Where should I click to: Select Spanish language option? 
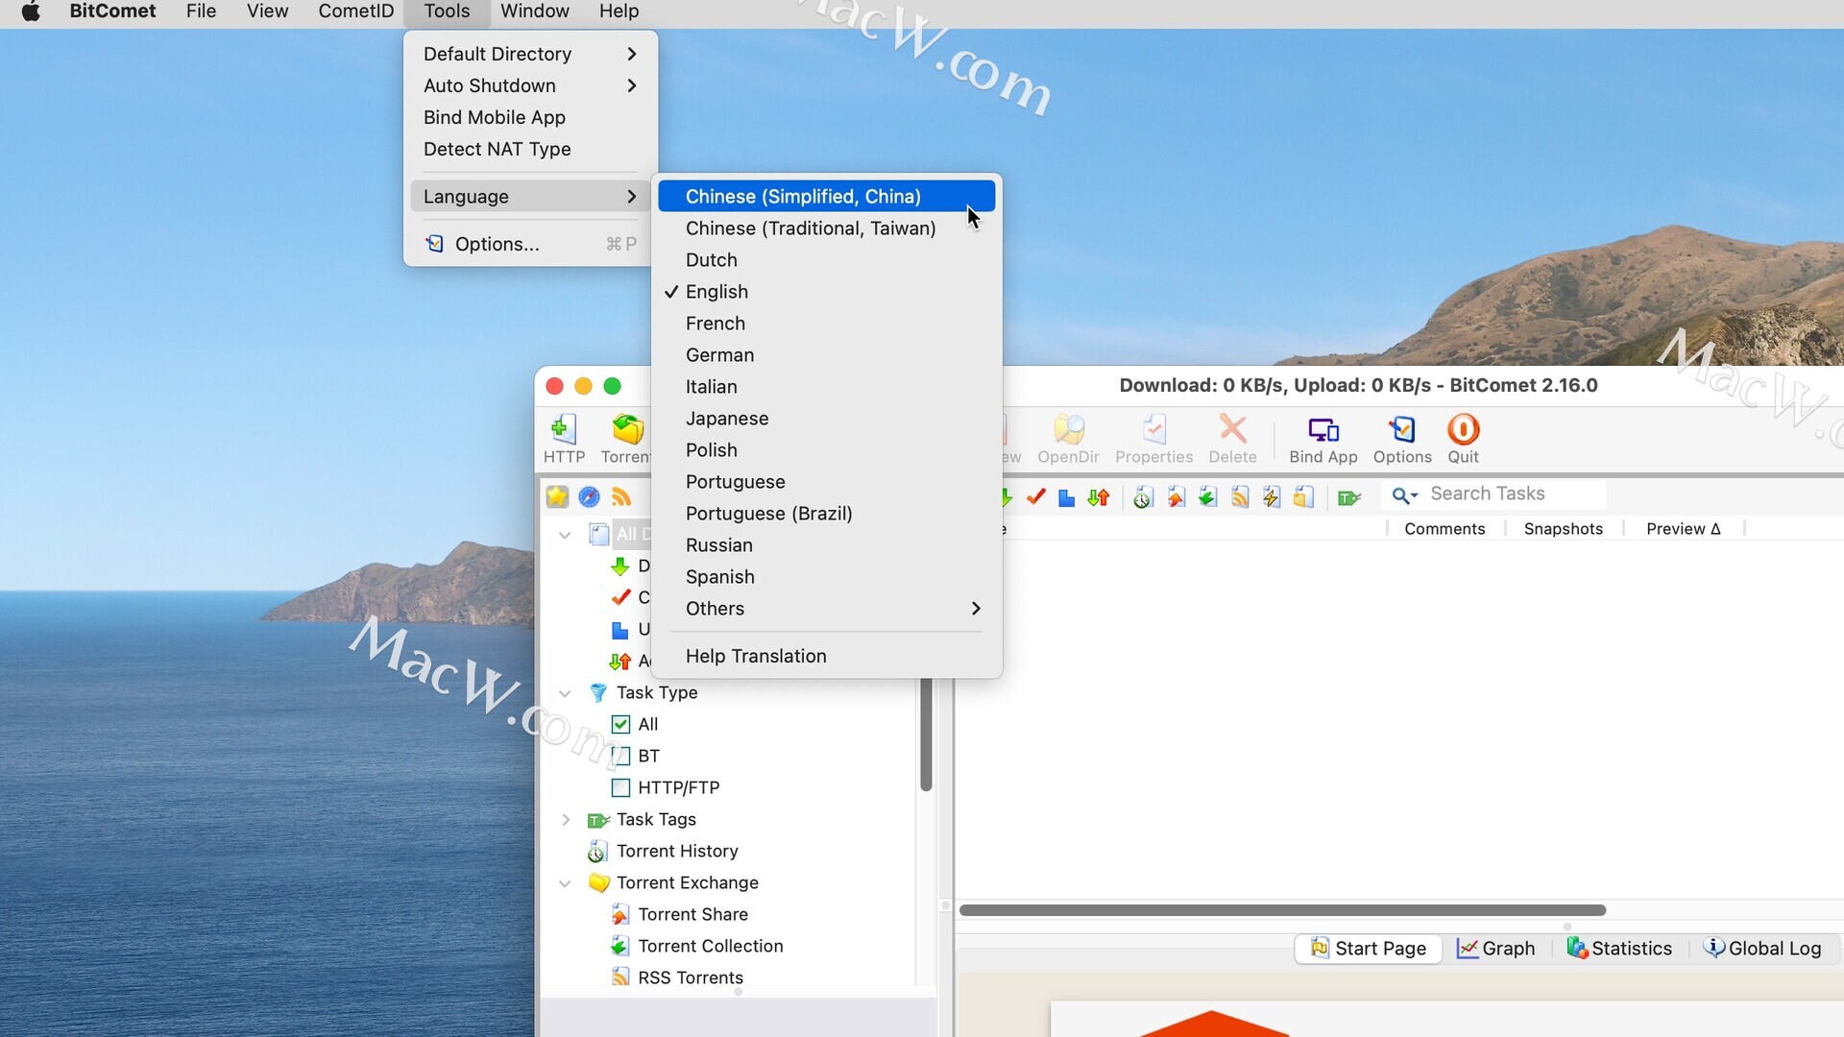827,577
